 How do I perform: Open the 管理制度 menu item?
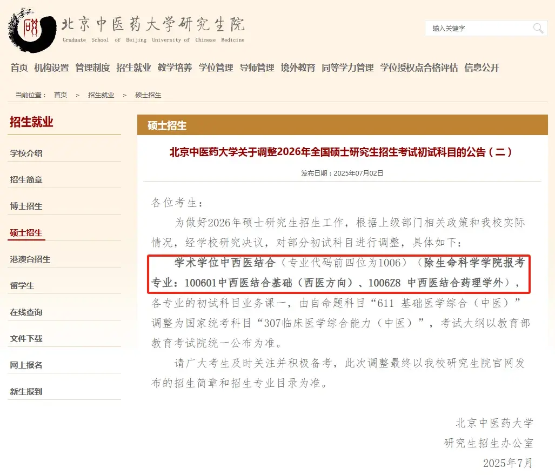pyautogui.click(x=92, y=68)
